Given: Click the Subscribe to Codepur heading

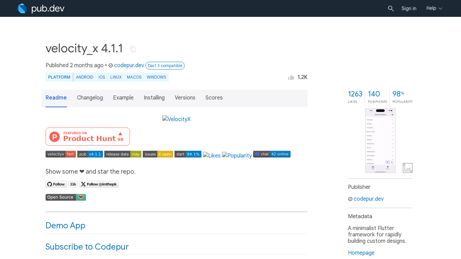Looking at the screenshot, I should point(87,247).
